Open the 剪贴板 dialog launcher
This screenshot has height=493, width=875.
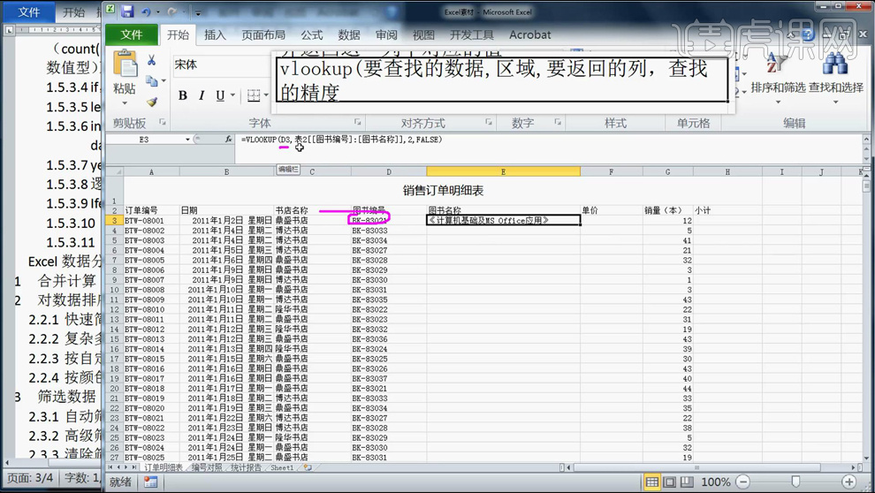tap(163, 122)
